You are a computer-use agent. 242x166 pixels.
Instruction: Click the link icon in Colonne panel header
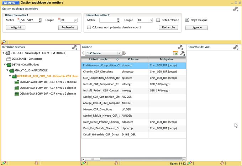180,47
